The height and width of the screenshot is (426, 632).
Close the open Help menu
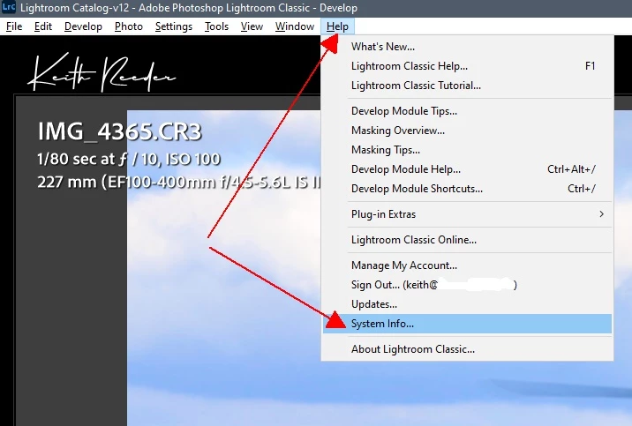tap(337, 26)
